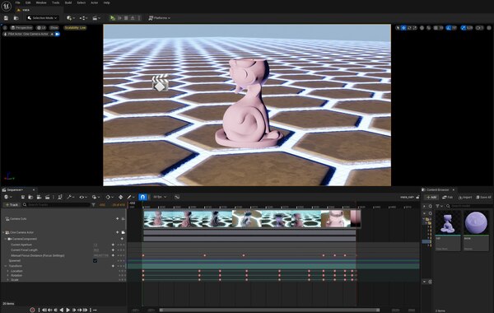This screenshot has height=313, width=494.
Task: Click the Render Movie clapperboard icon
Action: pos(47,197)
